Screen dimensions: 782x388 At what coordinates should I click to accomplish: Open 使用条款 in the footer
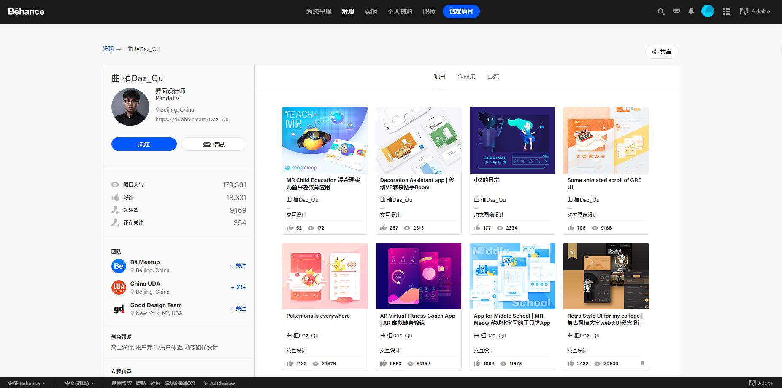coord(122,383)
